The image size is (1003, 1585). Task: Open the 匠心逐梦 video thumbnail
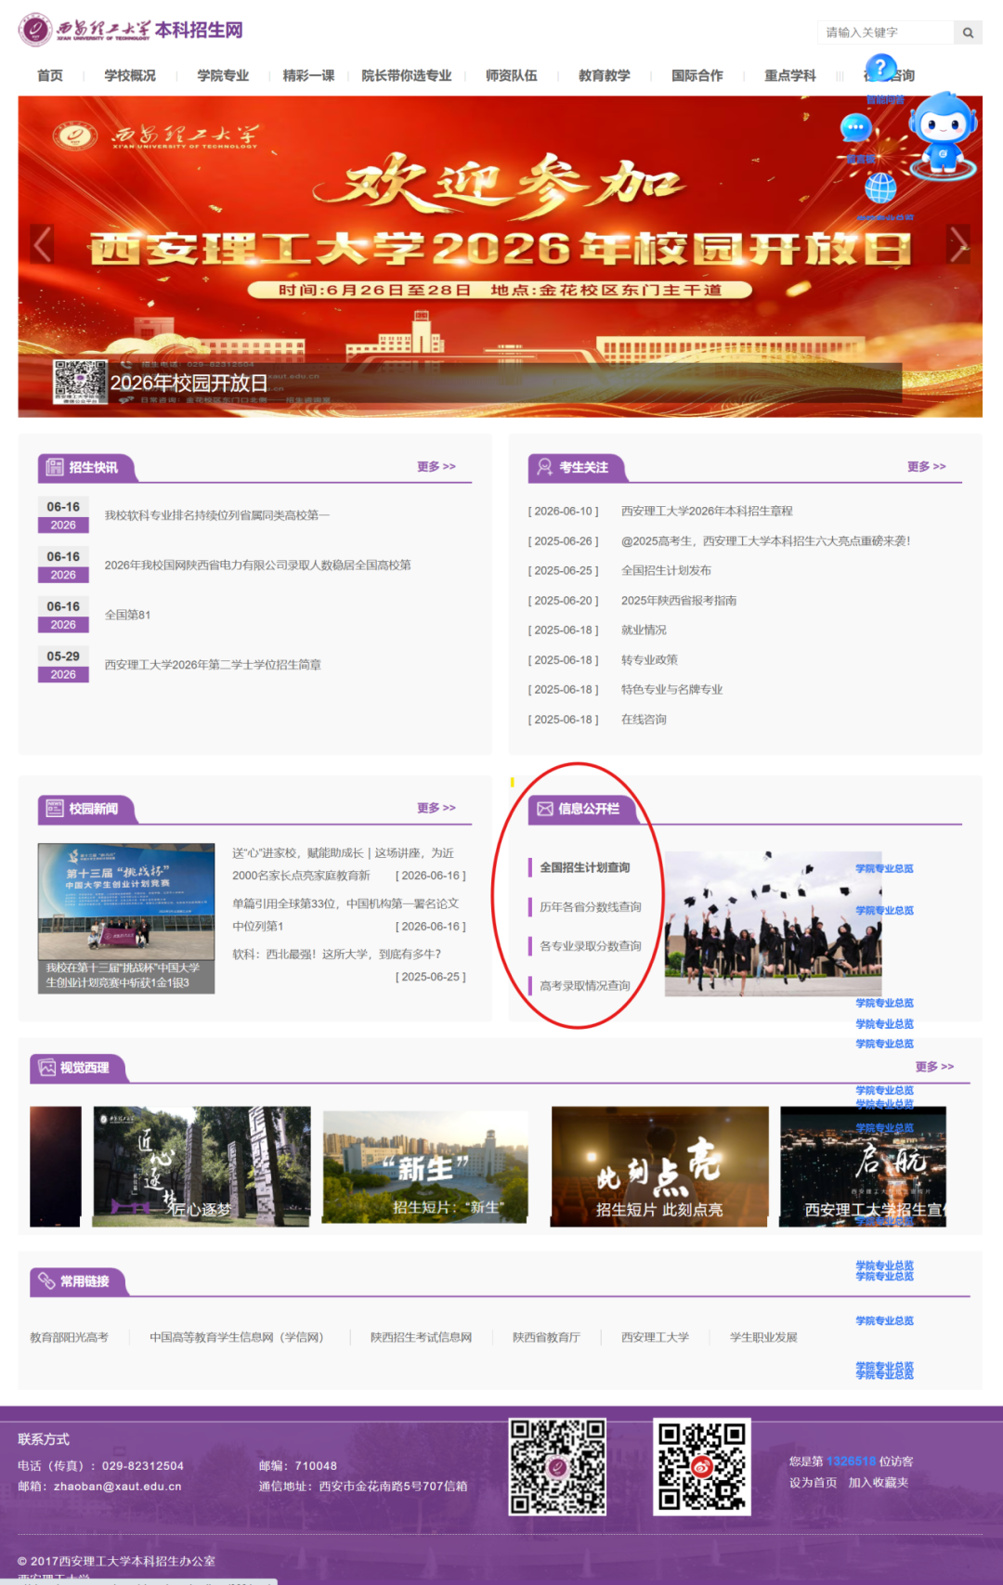click(202, 1166)
